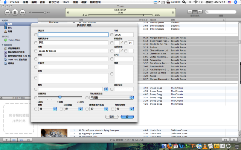Tick the Album Bossa N' Roses checkbox
Image resolution: width=241 pixels, height=150 pixels.
click(x=36, y=51)
